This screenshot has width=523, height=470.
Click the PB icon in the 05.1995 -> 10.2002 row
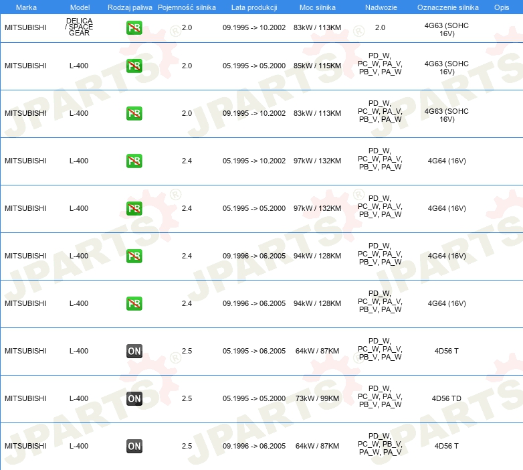click(134, 161)
